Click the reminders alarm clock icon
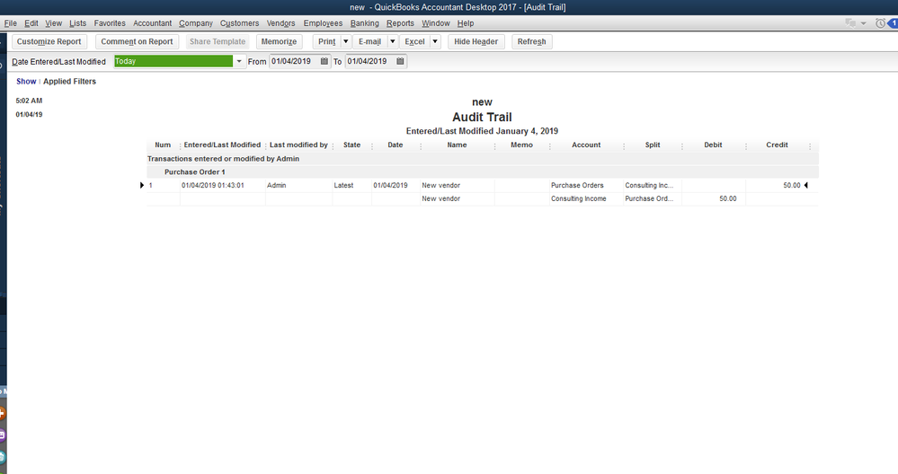The height and width of the screenshot is (474, 898). [880, 23]
